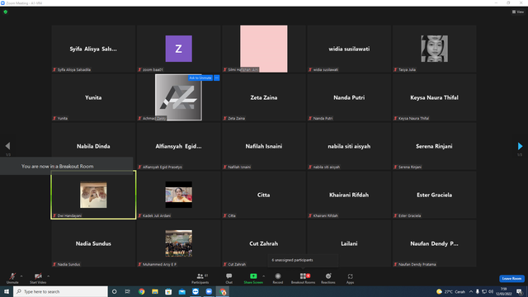Select the Citta participant tile
Viewport: 528px width, 297px height.
coord(264,195)
